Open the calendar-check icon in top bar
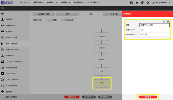Image resolution: width=173 pixels, height=100 pixels. (x=131, y=3)
